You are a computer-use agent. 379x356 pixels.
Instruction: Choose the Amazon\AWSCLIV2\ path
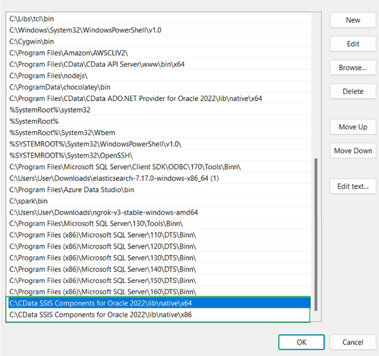(x=159, y=53)
